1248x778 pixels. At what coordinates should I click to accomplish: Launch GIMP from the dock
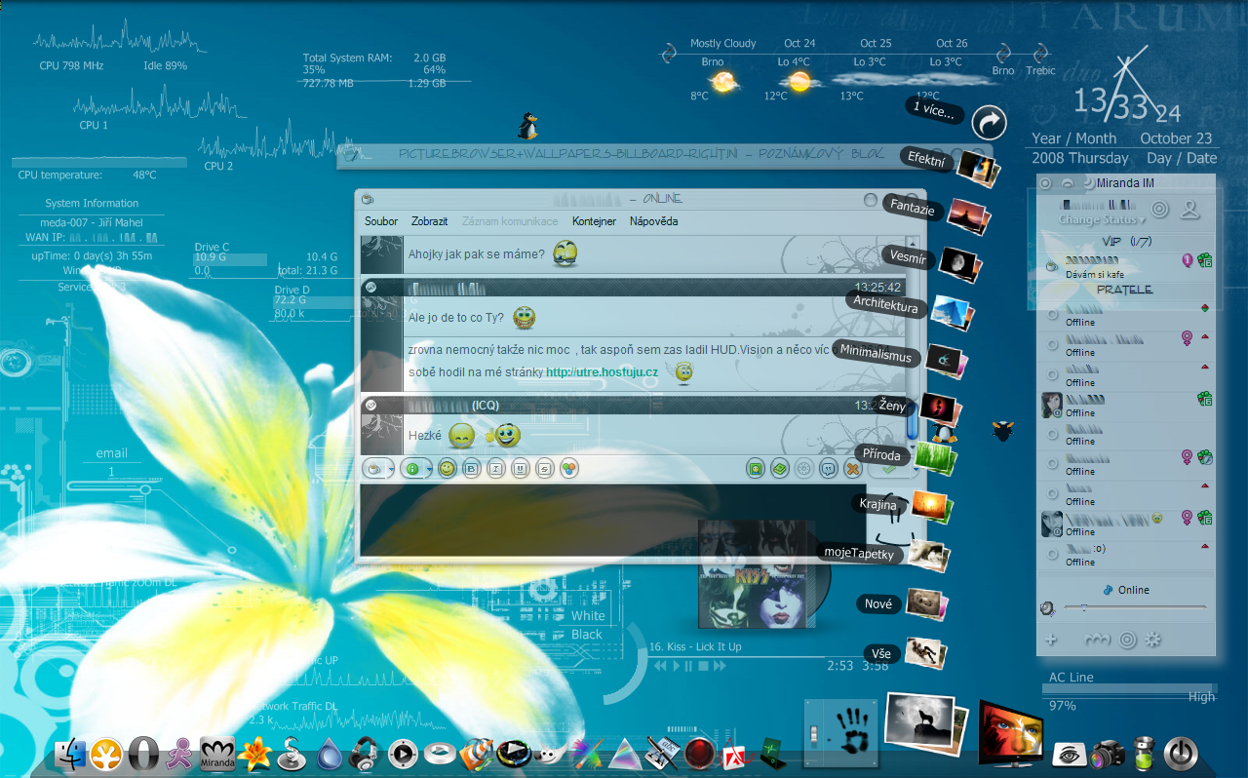pyautogui.click(x=552, y=754)
